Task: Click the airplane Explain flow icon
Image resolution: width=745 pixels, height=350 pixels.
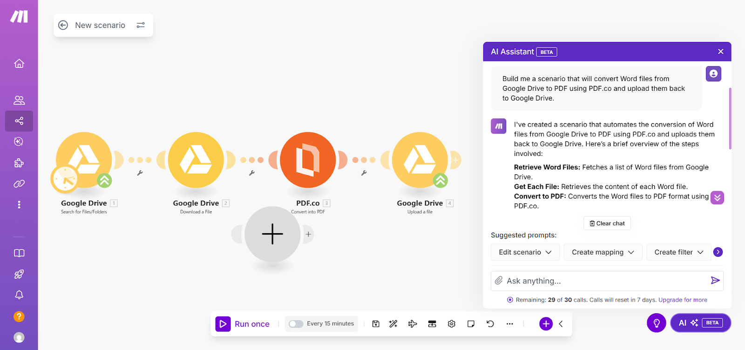Action: pos(413,324)
